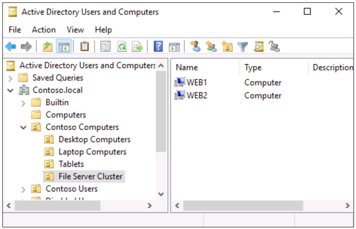
Task: Maximize the Active Directory window
Action: pyautogui.click(x=307, y=11)
